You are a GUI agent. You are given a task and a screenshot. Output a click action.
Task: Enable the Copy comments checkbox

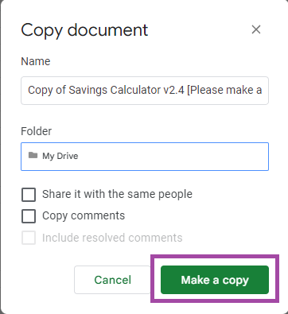click(x=29, y=216)
